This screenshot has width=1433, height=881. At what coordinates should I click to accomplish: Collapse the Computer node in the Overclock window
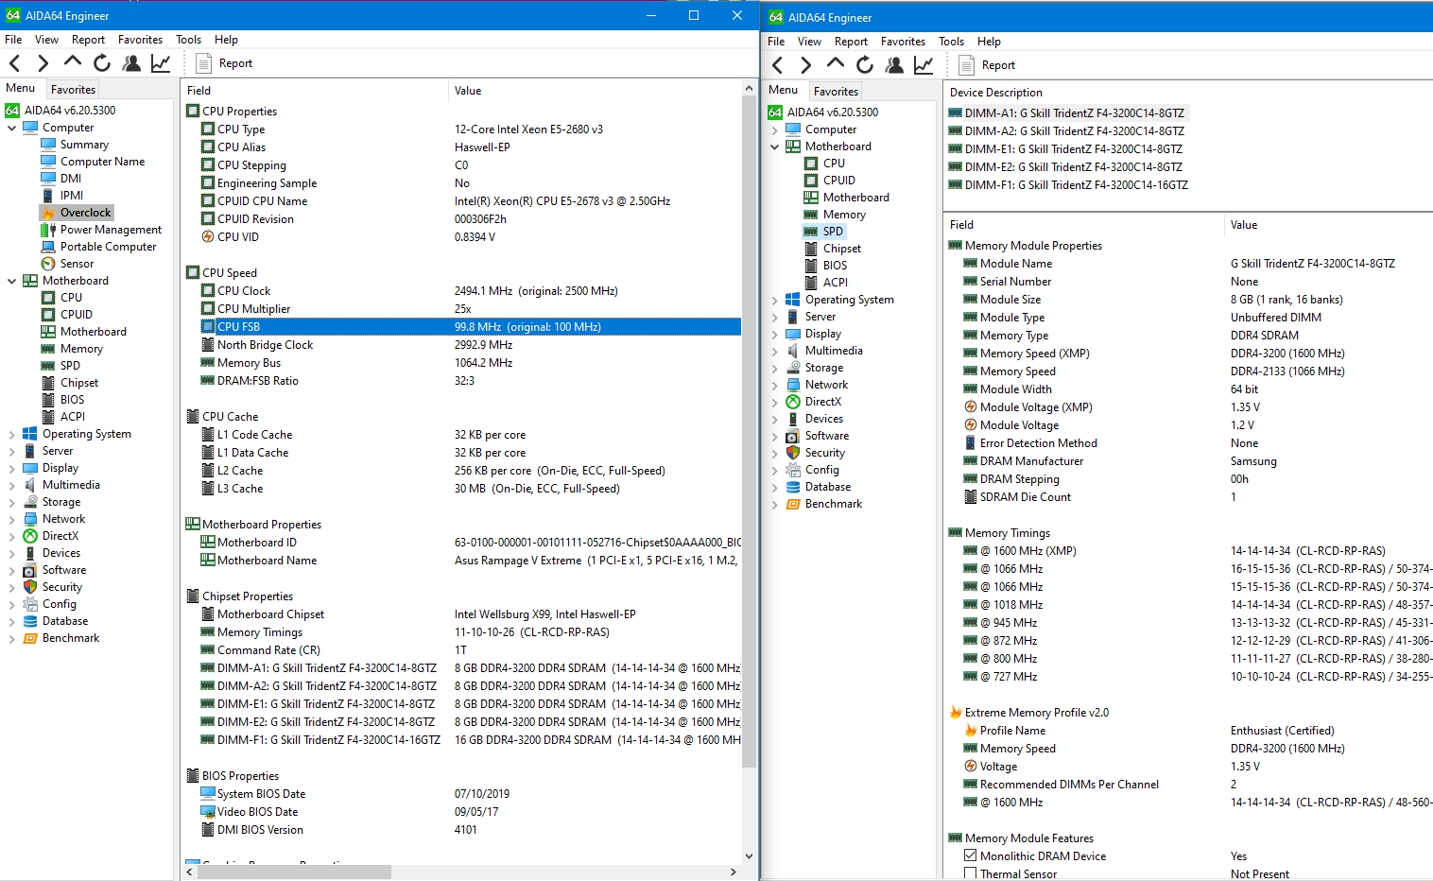click(11, 128)
